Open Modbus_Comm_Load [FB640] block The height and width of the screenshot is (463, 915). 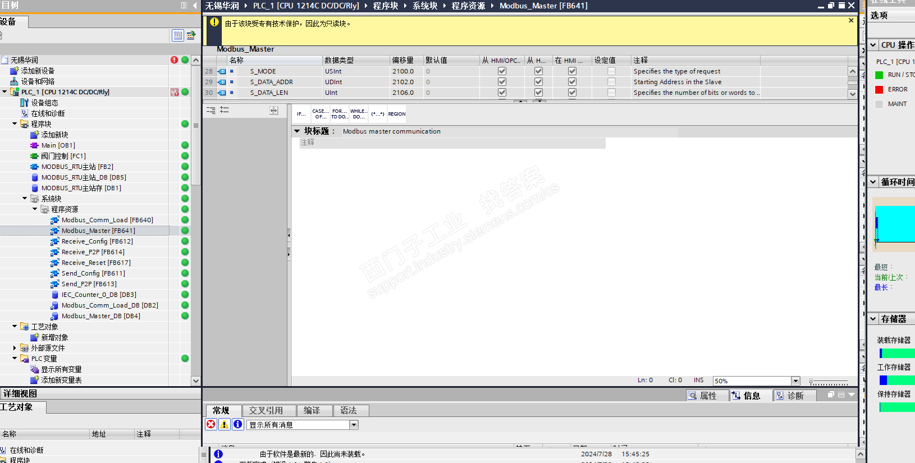click(x=107, y=220)
